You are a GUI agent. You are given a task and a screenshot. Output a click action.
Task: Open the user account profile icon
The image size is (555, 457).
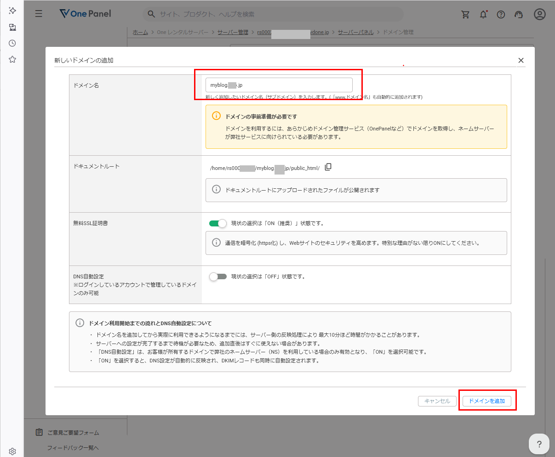539,14
